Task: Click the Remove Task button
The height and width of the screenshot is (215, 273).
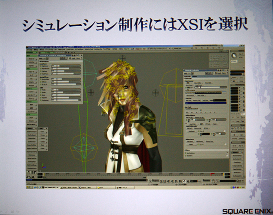Action: coord(197,100)
